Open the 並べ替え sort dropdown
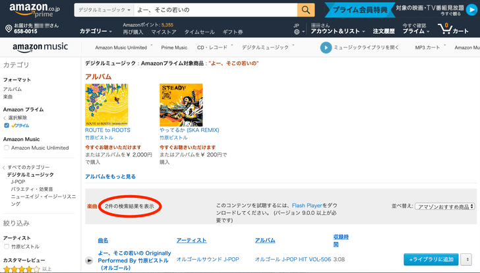Image resolution: width=480 pixels, height=273 pixels. click(445, 206)
